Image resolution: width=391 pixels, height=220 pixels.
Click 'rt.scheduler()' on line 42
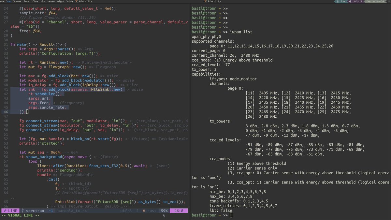pyautogui.click(x=44, y=94)
